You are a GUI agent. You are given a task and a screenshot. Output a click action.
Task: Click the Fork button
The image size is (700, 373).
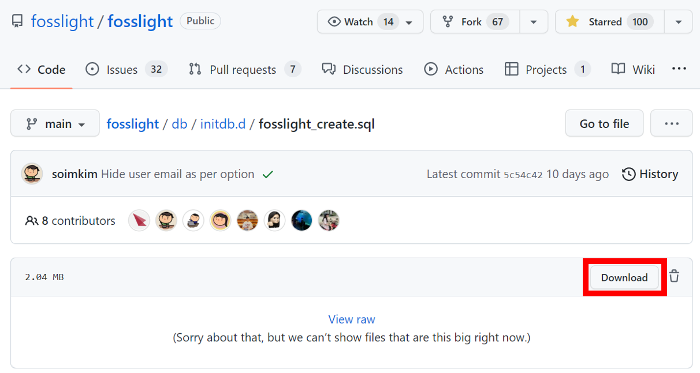[x=475, y=22]
